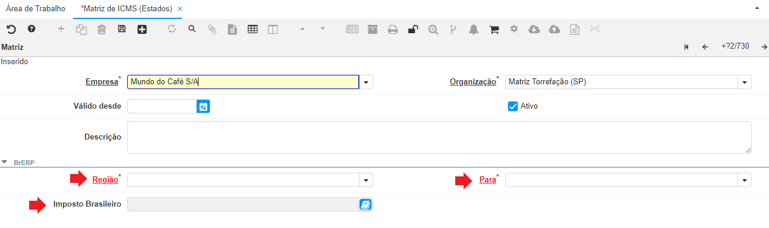Click the Parent record up arrow
Image resolution: width=769 pixels, height=228 pixels.
(x=302, y=28)
